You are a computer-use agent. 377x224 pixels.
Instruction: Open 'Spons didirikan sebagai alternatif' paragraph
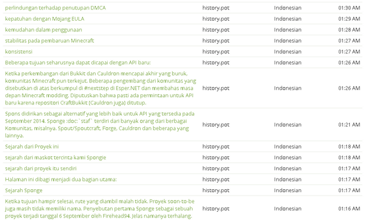(100, 124)
